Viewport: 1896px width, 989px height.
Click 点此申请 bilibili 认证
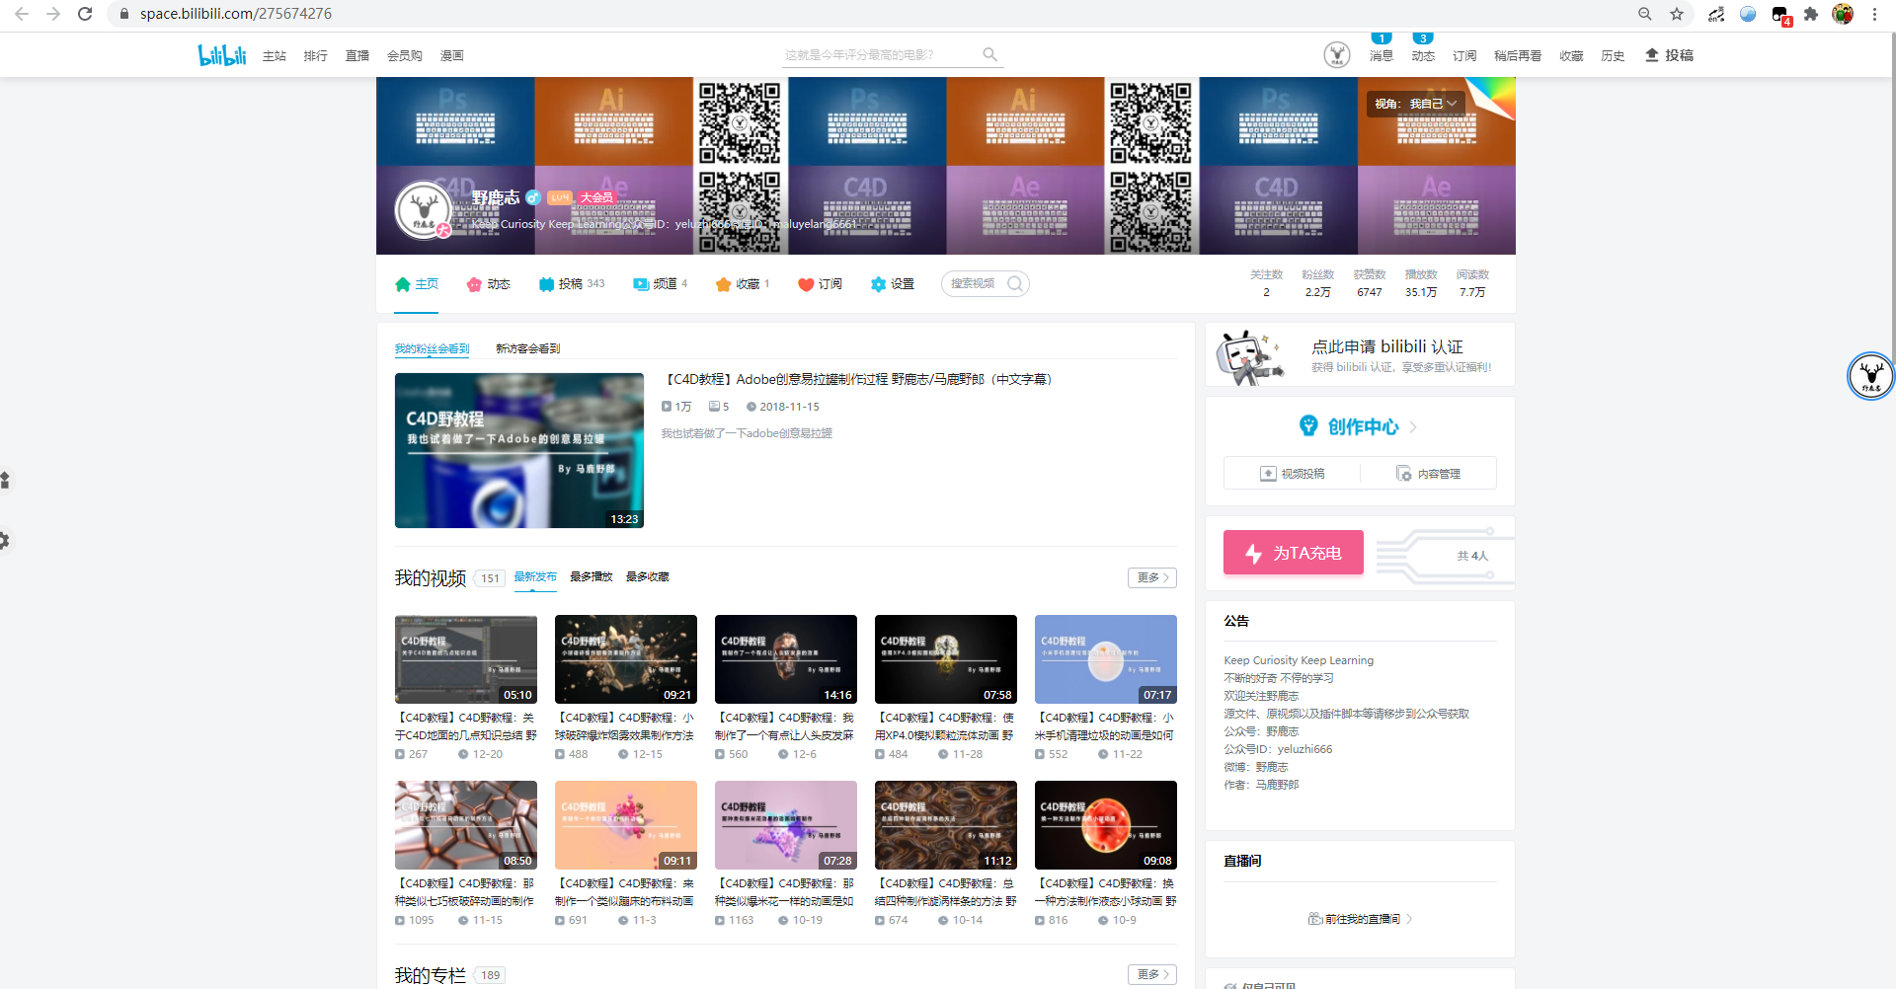click(x=1387, y=346)
